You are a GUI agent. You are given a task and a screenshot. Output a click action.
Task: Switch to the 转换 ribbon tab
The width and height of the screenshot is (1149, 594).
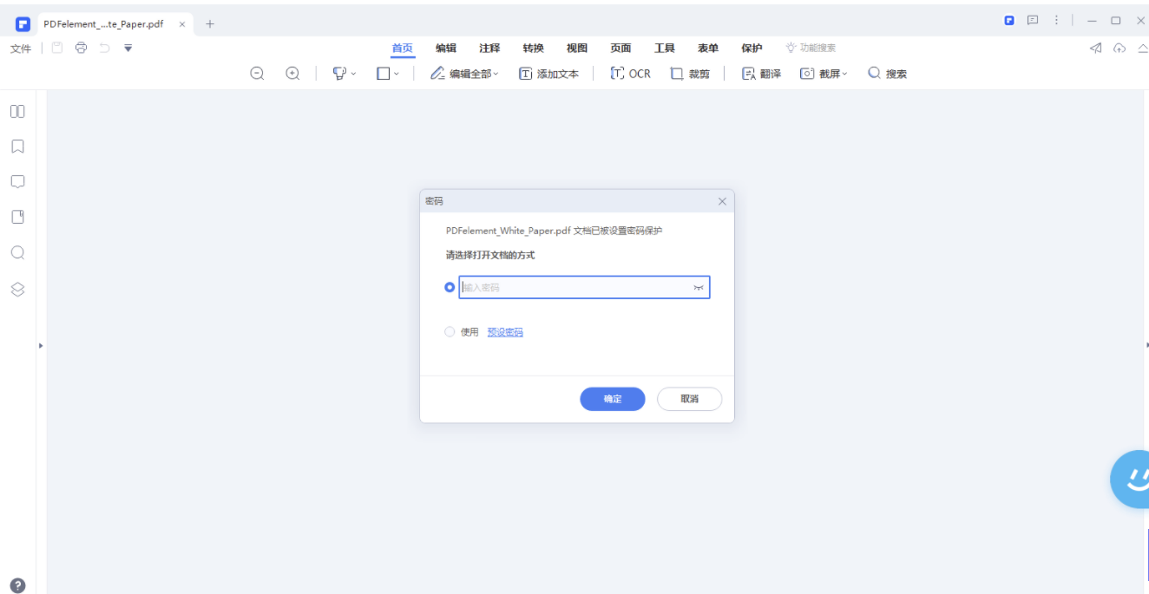click(x=533, y=49)
